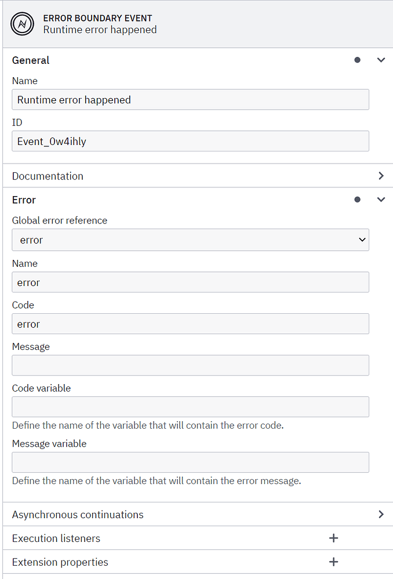393x579 pixels.
Task: Click the Code variable label
Action: click(x=41, y=388)
